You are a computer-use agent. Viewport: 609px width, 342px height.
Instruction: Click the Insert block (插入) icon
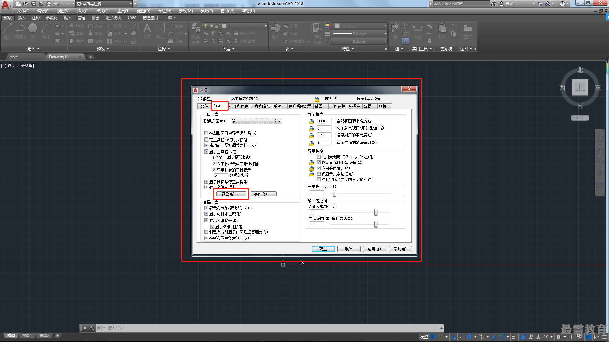[275, 31]
